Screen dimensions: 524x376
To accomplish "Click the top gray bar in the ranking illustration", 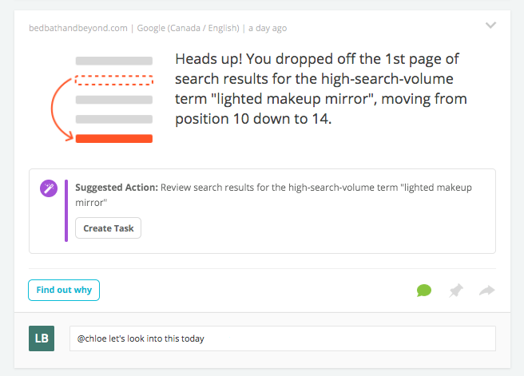I will tap(114, 61).
